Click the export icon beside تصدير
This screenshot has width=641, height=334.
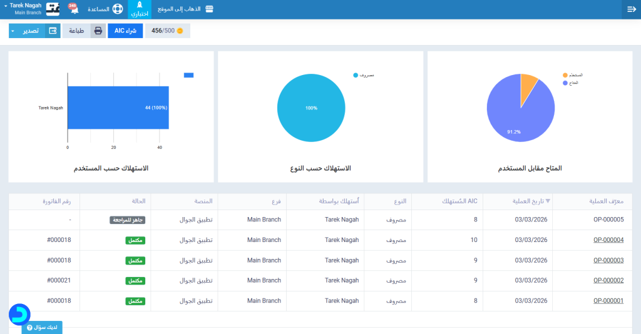53,31
